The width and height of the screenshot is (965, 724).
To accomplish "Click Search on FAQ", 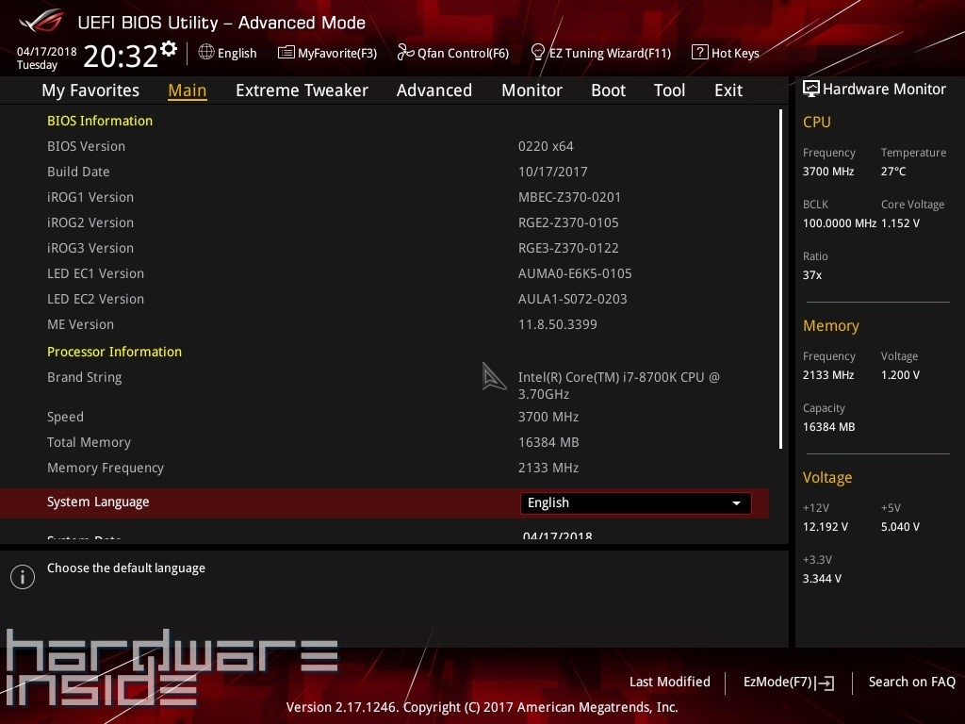I will (912, 682).
